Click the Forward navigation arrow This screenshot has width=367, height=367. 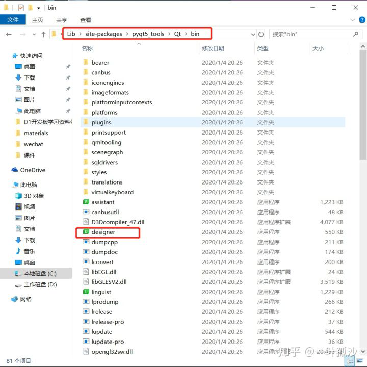[x=23, y=35]
